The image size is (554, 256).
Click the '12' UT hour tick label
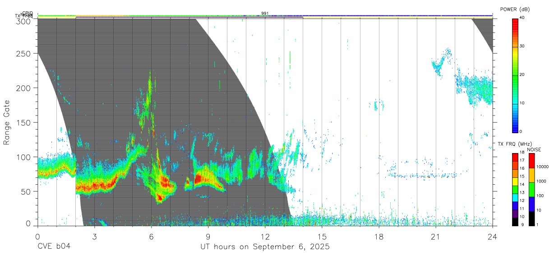(265, 237)
